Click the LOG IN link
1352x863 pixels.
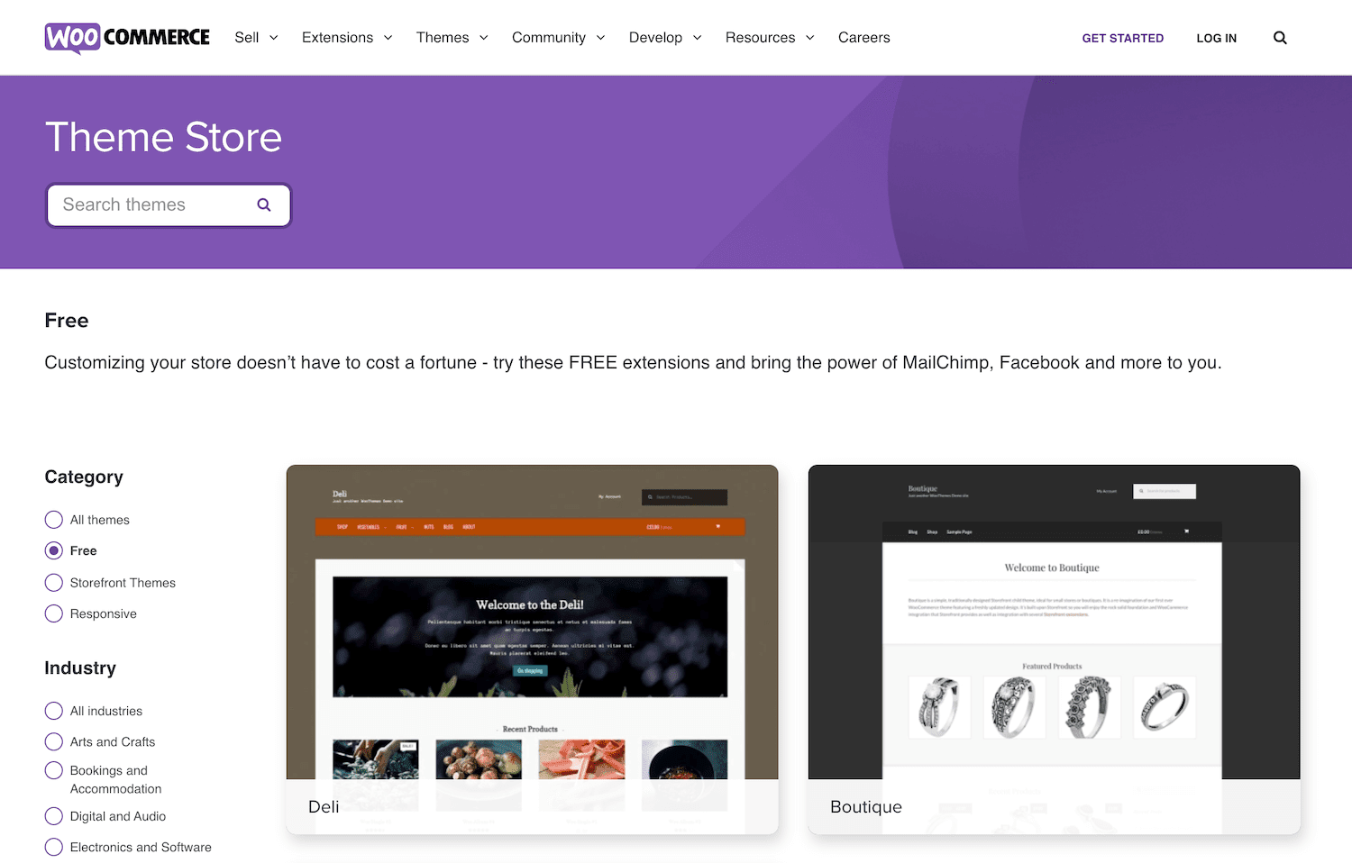click(x=1216, y=38)
